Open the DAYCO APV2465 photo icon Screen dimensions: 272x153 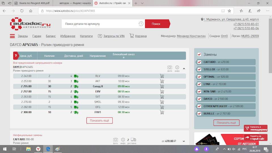pyautogui.click(x=170, y=67)
